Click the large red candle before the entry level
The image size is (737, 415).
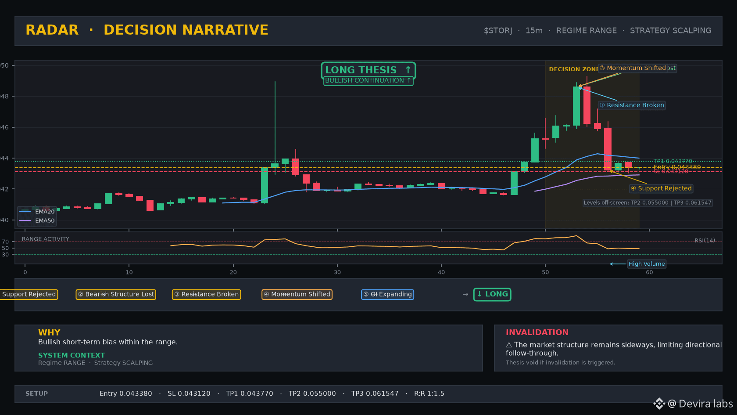(x=608, y=149)
